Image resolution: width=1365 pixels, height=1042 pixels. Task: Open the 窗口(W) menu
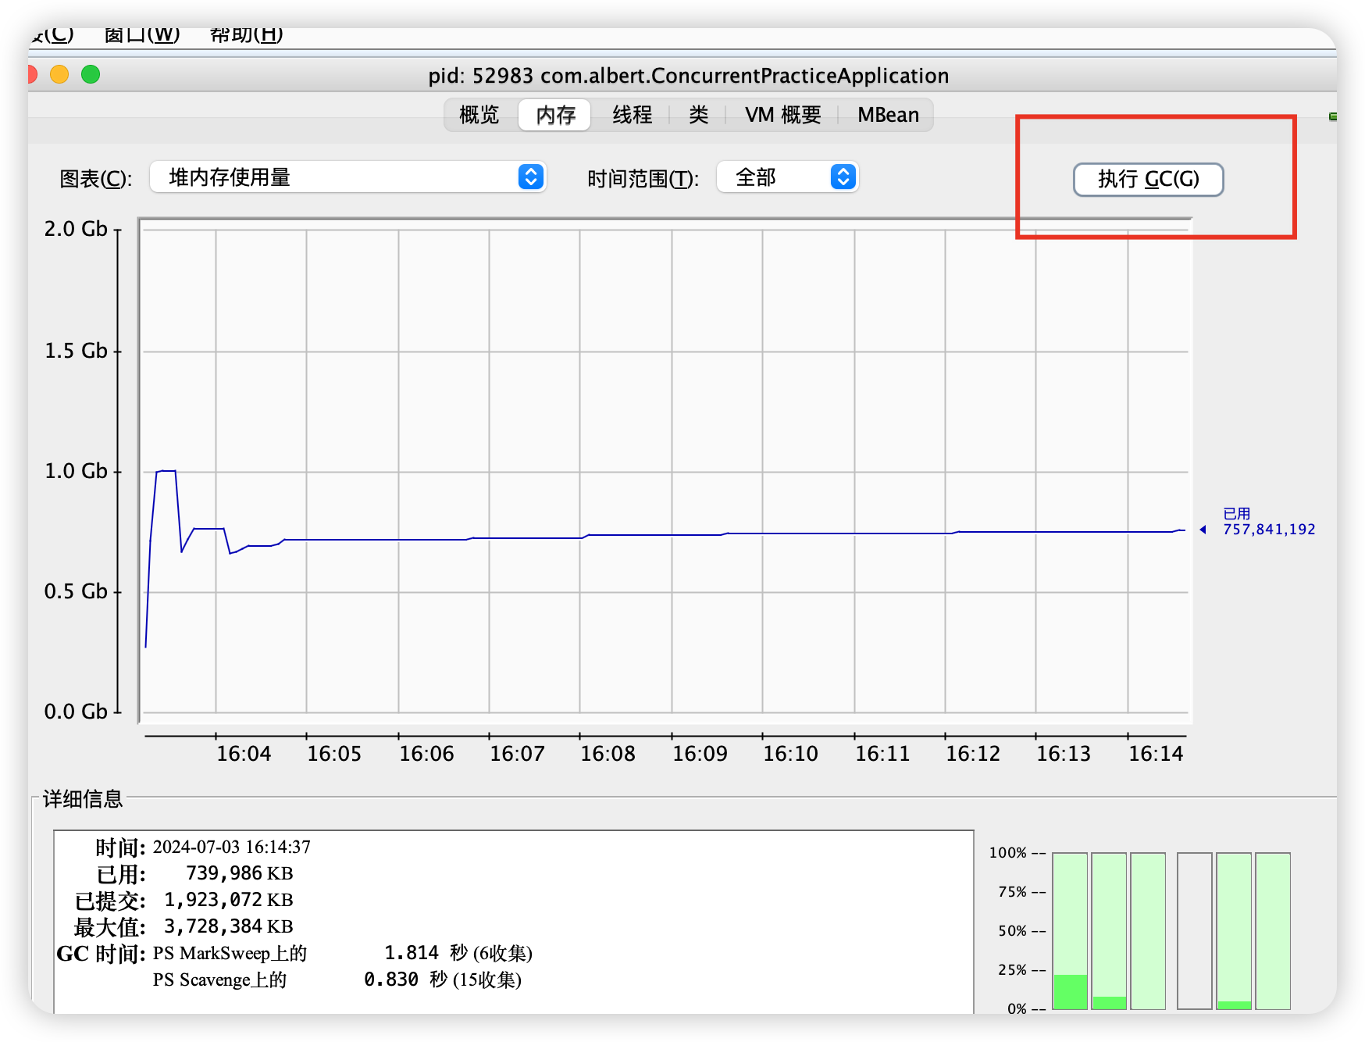pyautogui.click(x=141, y=35)
